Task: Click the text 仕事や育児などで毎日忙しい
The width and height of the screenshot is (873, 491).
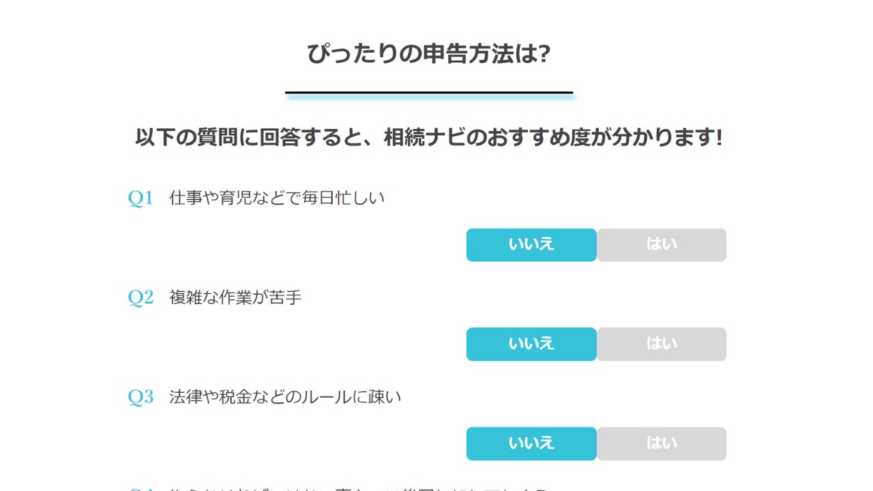Action: [277, 198]
